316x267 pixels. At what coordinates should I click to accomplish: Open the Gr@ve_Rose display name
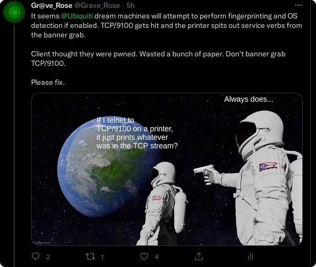click(52, 5)
